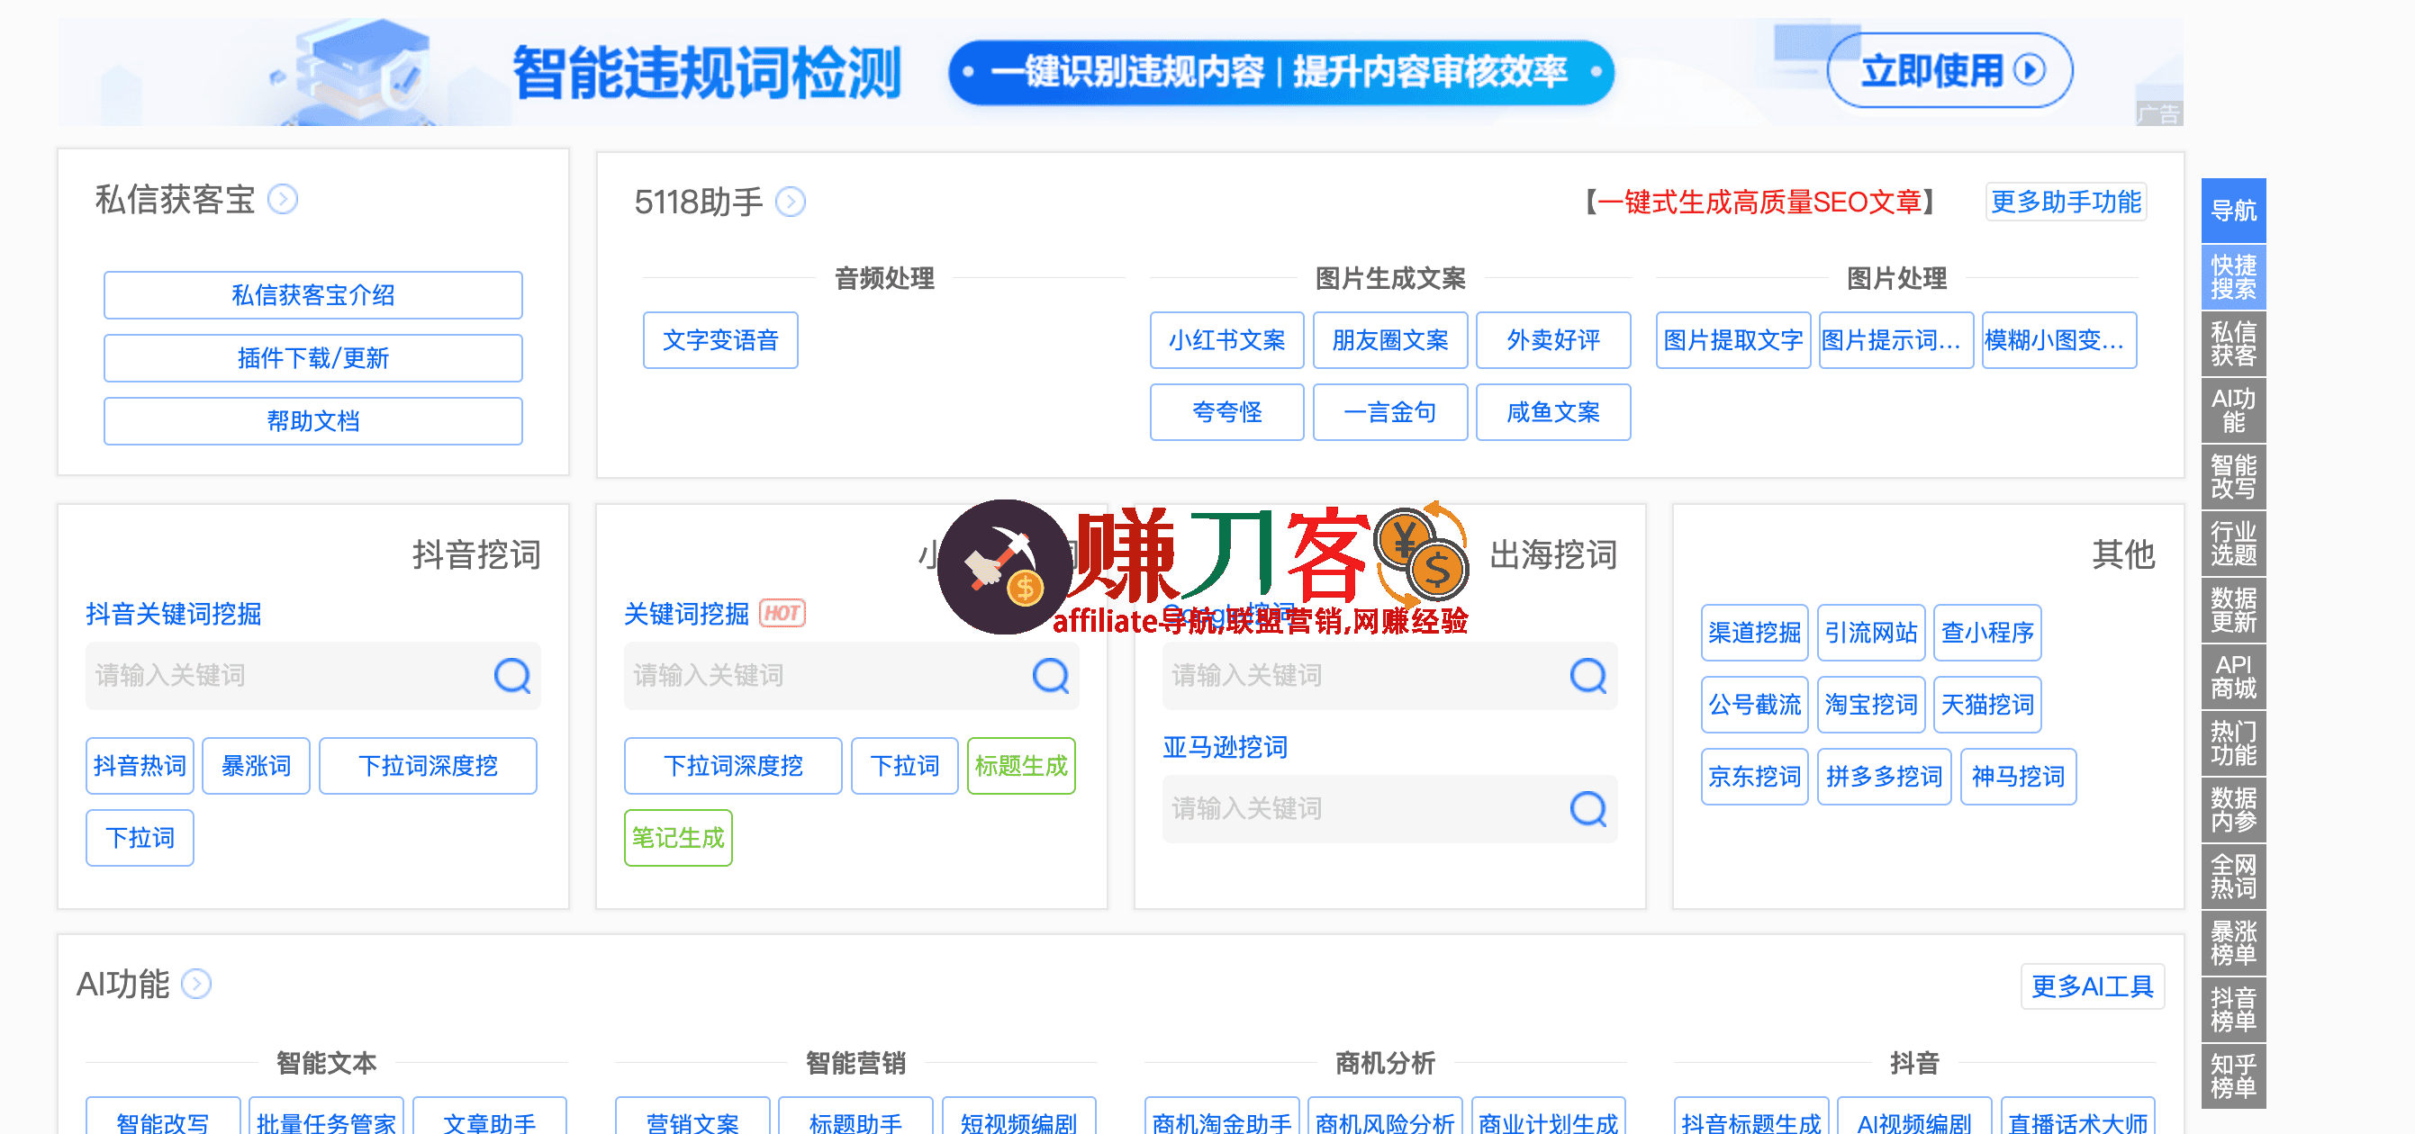Open red 一键式生成高质量SEO文章 link
The height and width of the screenshot is (1134, 2415).
pos(1759,202)
